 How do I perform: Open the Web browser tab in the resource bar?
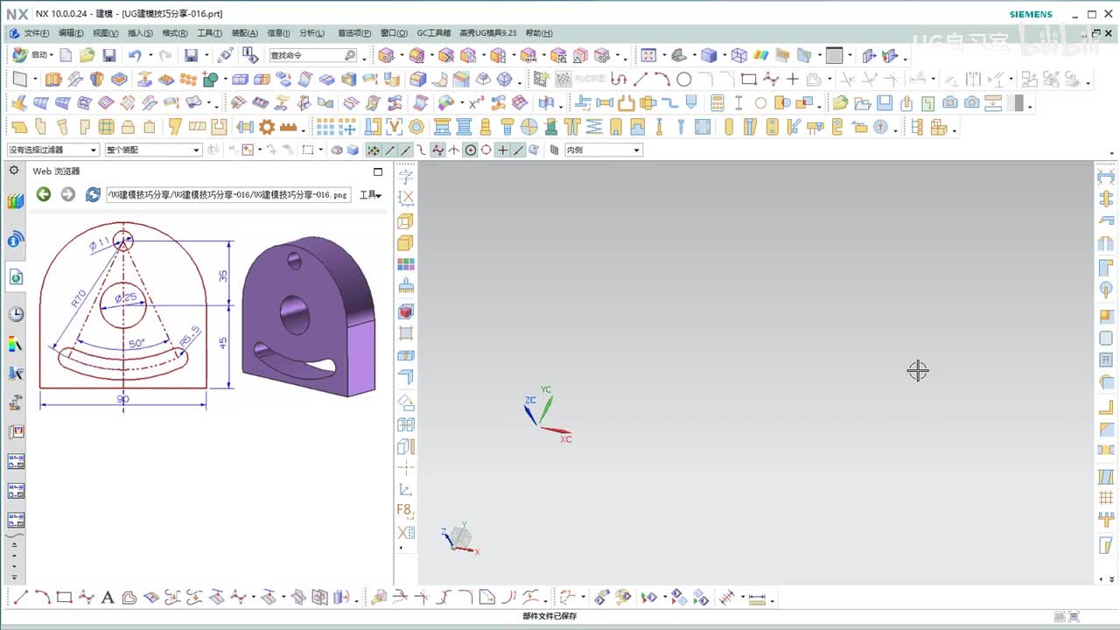(x=16, y=277)
